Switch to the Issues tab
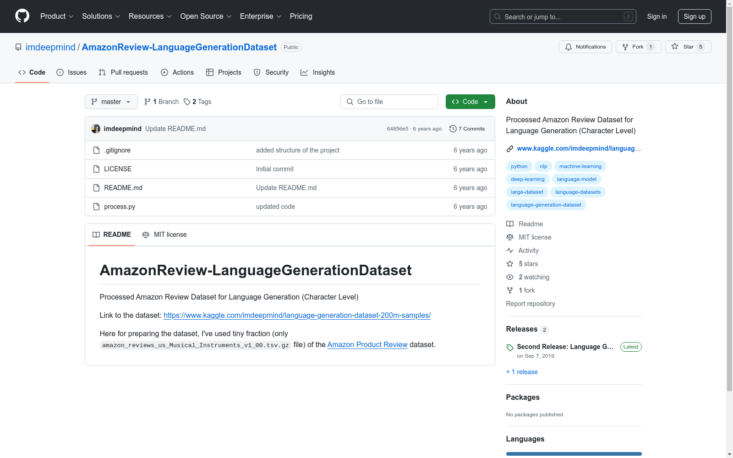This screenshot has width=733, height=458. [x=71, y=72]
